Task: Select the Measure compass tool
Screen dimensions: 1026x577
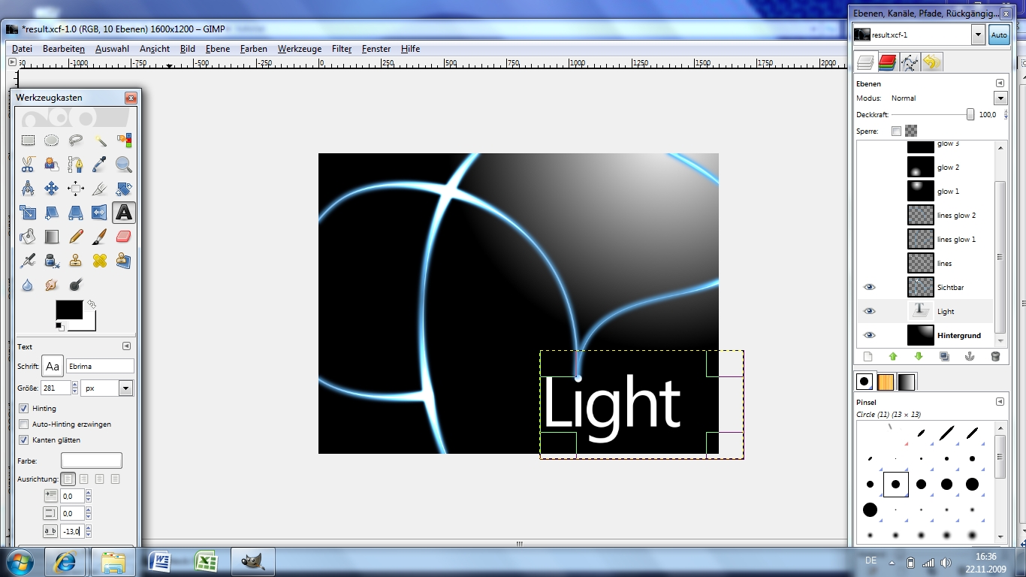Action: [x=28, y=189]
